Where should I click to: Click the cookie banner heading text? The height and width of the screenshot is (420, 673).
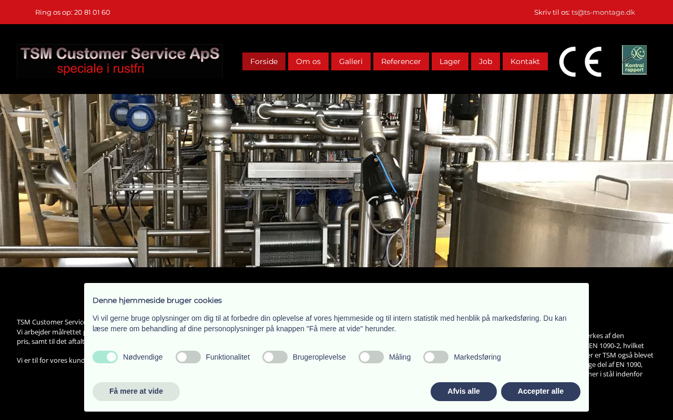[x=157, y=300]
